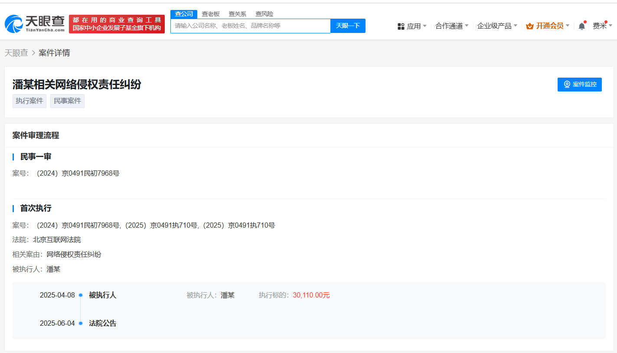This screenshot has width=617, height=353.
Task: Expand the 企业级产品 dropdown
Action: click(x=497, y=26)
